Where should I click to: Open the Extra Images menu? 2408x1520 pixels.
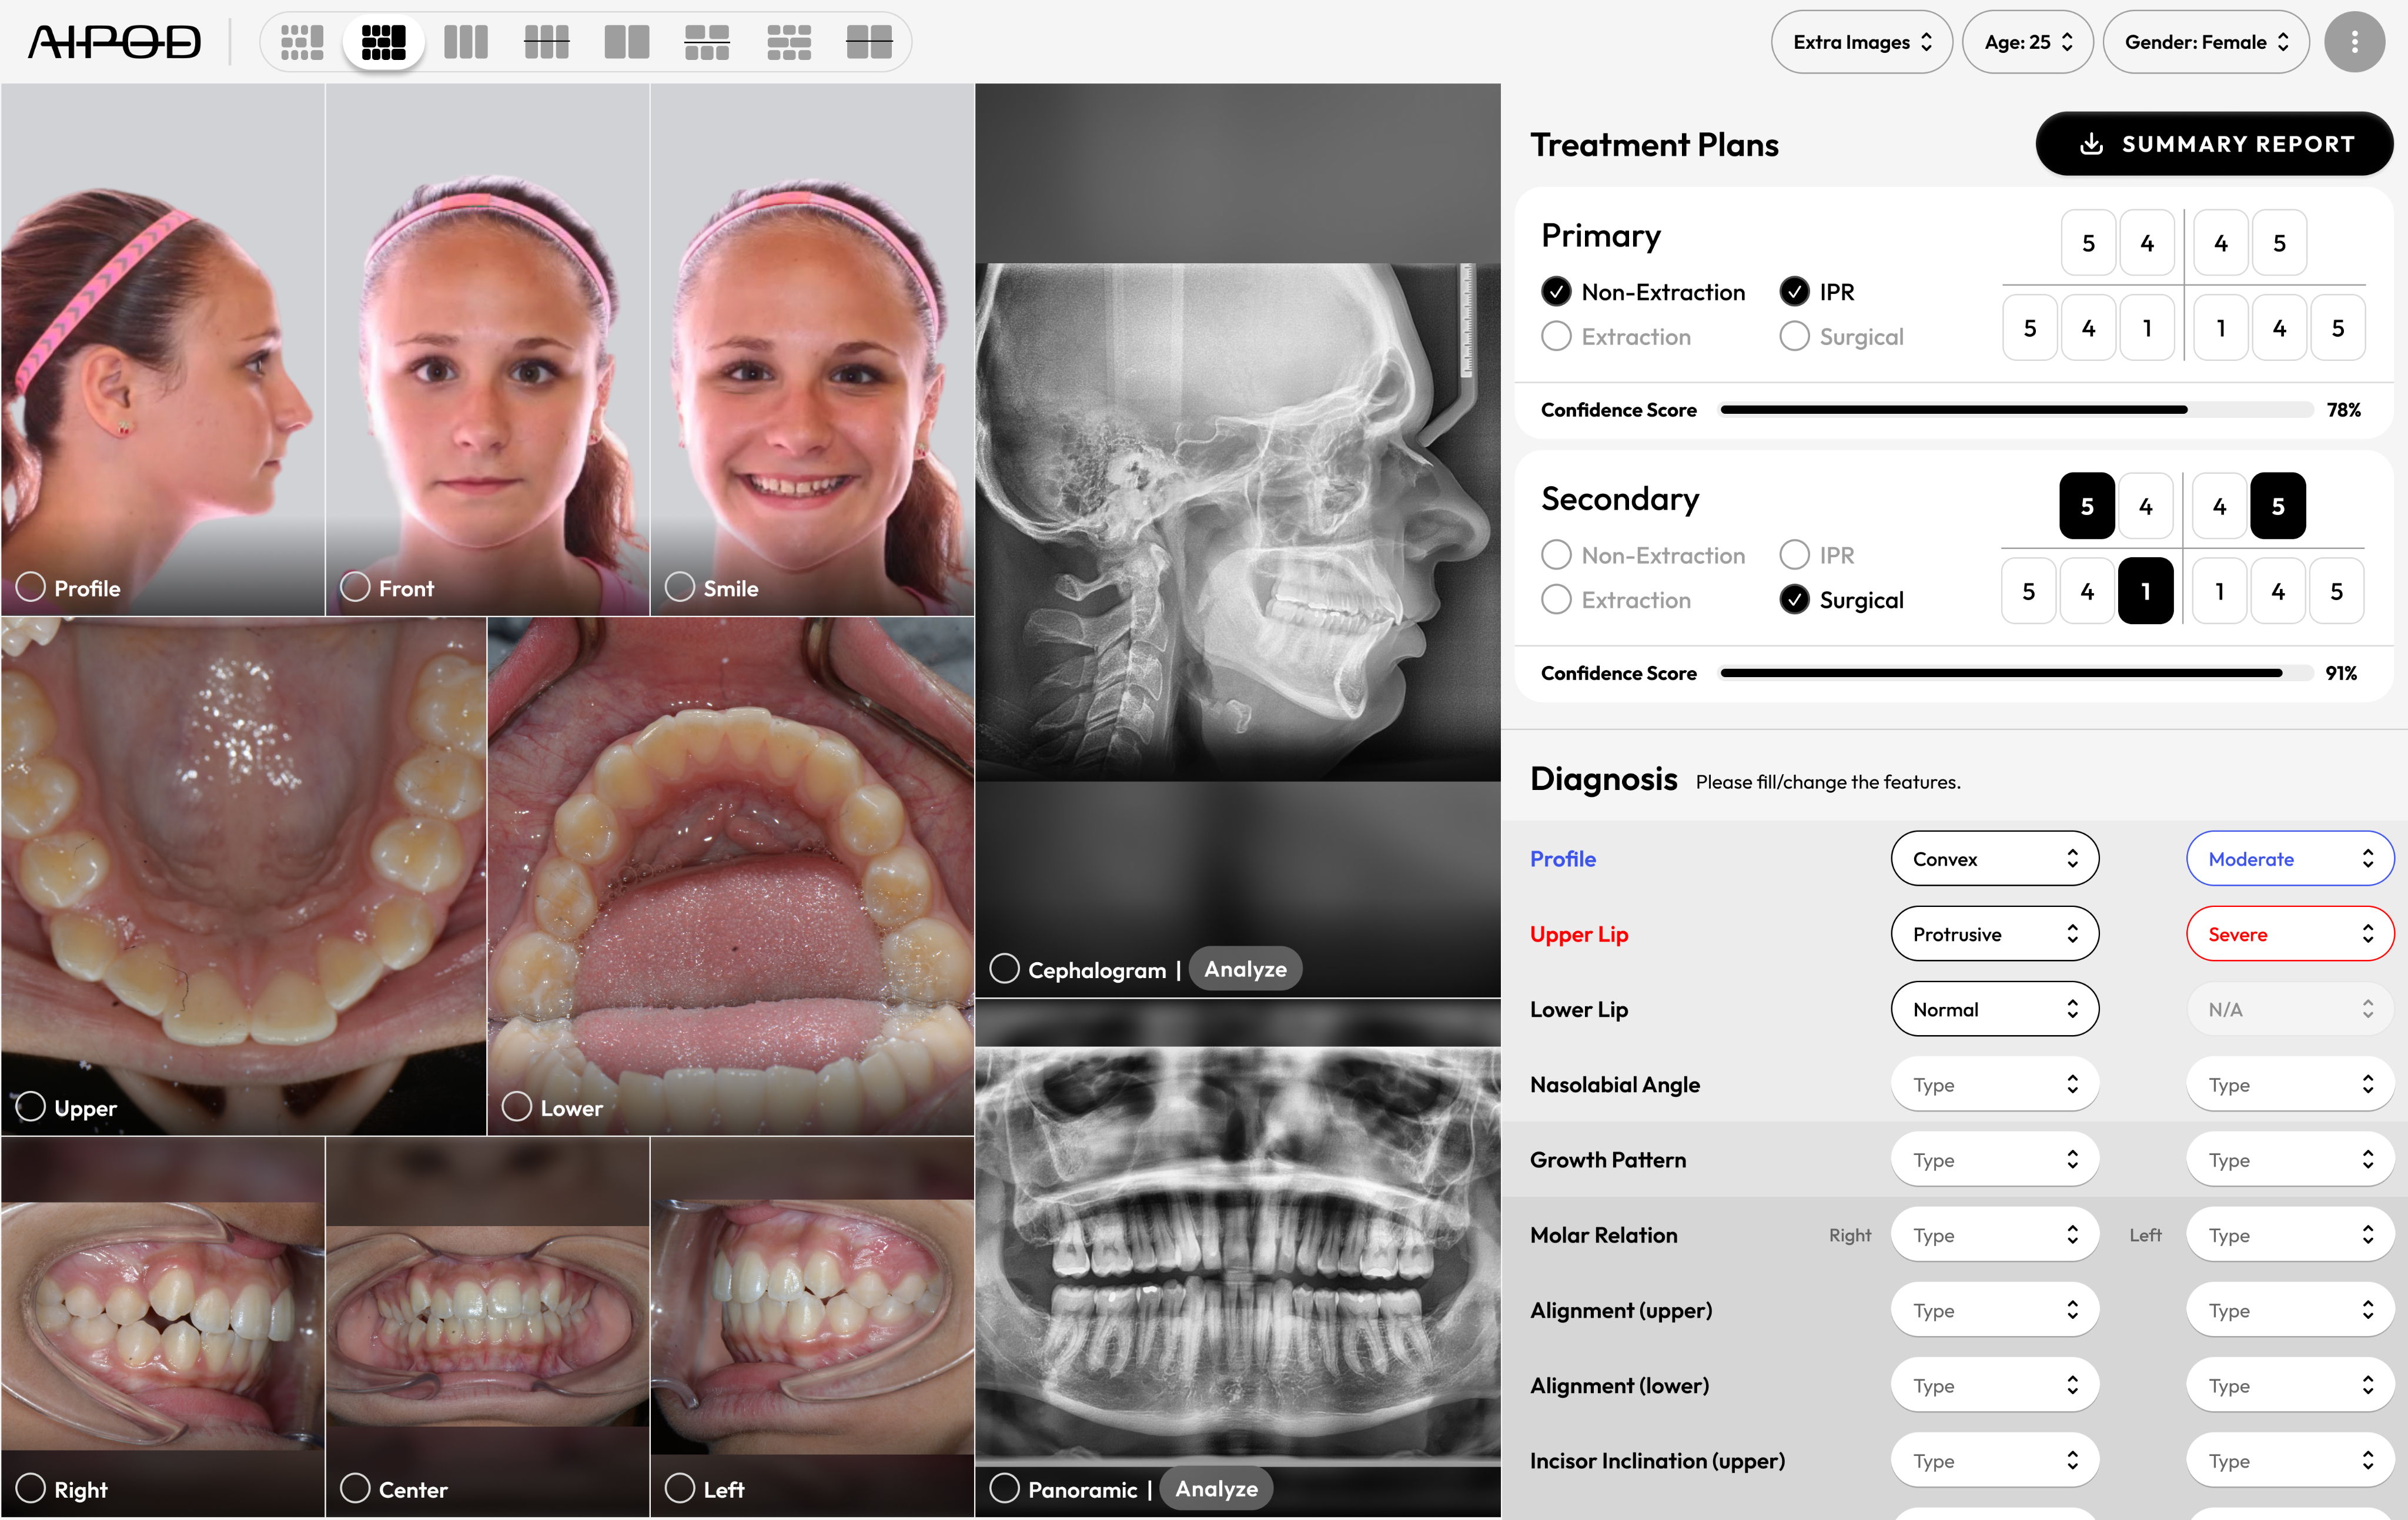point(1861,42)
